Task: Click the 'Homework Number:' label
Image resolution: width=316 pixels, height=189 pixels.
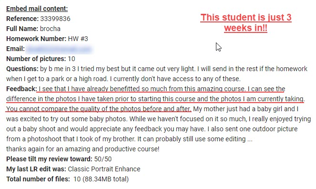Action: (x=36, y=39)
